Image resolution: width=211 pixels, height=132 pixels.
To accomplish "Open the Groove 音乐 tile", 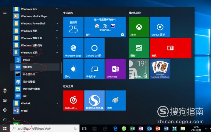I will tap(160, 27).
